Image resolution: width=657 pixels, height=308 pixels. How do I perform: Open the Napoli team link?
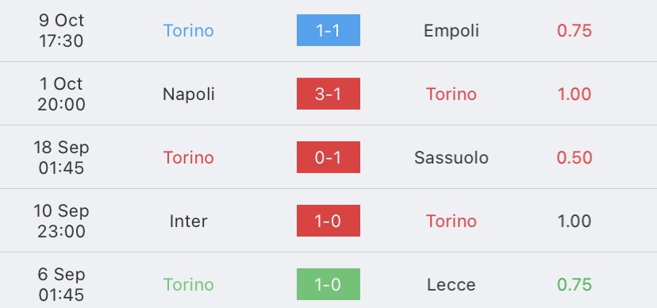pos(189,94)
